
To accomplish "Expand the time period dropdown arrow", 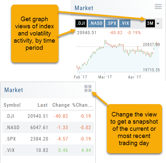I will (x=158, y=23).
